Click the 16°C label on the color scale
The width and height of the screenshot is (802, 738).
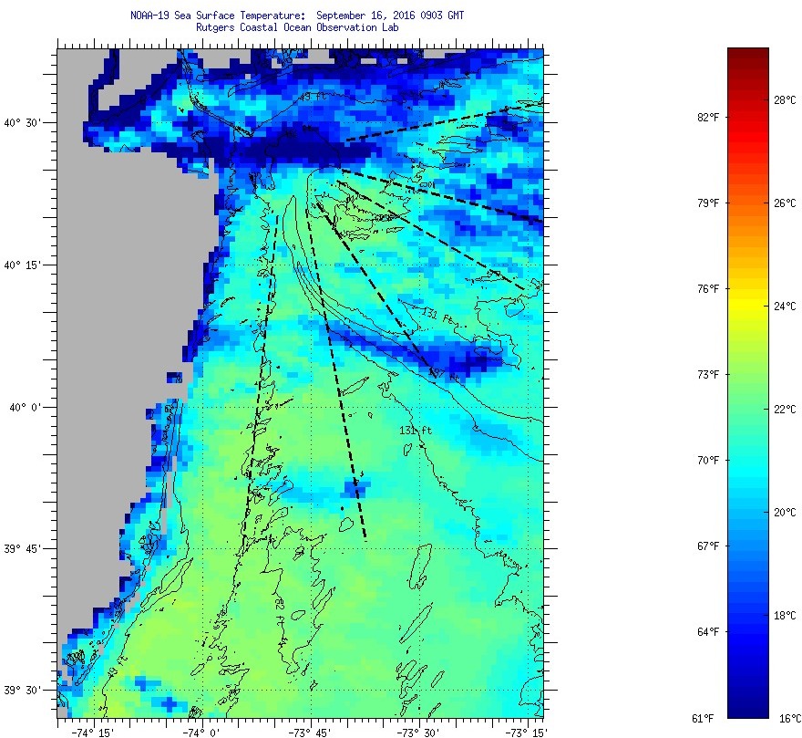[x=790, y=719]
